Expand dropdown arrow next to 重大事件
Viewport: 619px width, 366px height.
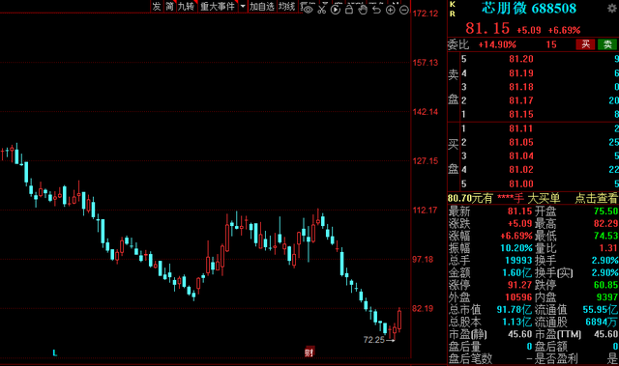pos(243,7)
